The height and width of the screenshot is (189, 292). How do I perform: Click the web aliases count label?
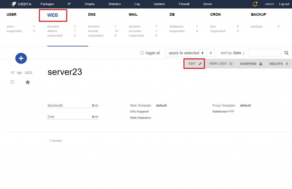(x=52, y=31)
